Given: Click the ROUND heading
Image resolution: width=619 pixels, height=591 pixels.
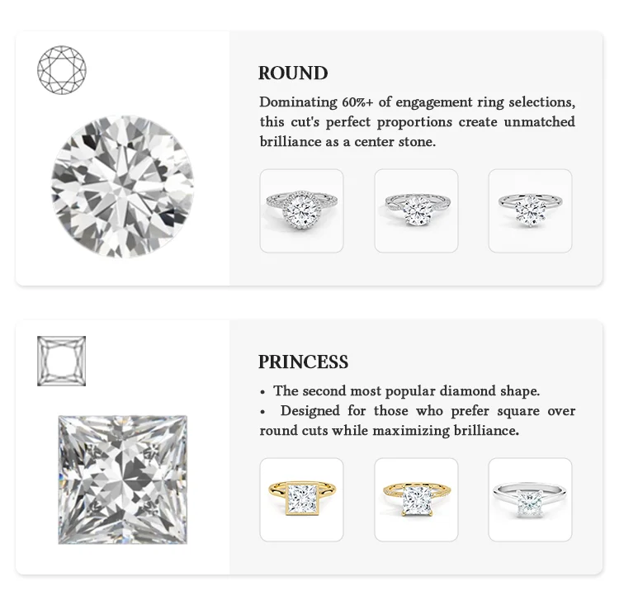Looking at the screenshot, I should 293,73.
